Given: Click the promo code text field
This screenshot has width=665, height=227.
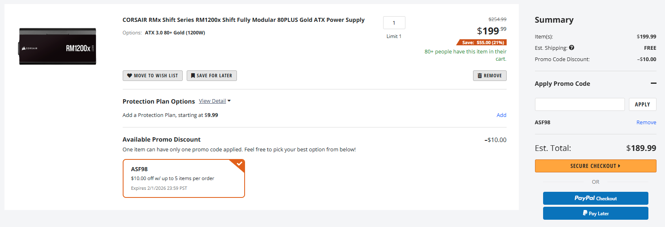Looking at the screenshot, I should tap(580, 104).
